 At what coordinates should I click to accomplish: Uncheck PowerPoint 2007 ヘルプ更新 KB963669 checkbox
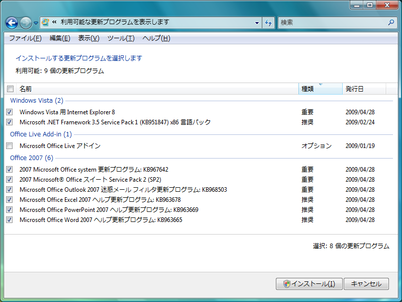click(9, 209)
